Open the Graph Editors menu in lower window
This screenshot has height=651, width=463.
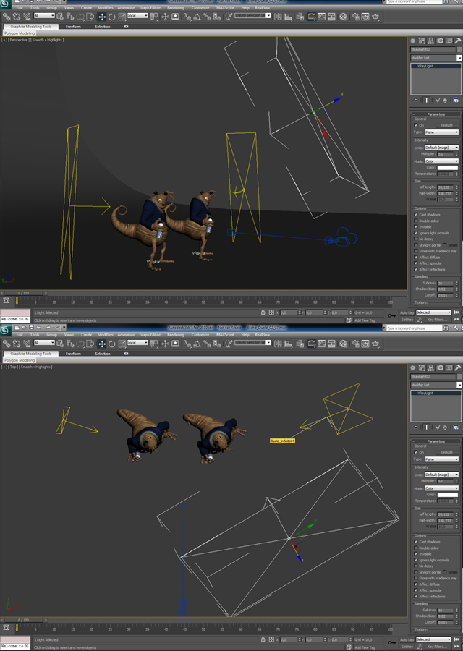click(150, 335)
